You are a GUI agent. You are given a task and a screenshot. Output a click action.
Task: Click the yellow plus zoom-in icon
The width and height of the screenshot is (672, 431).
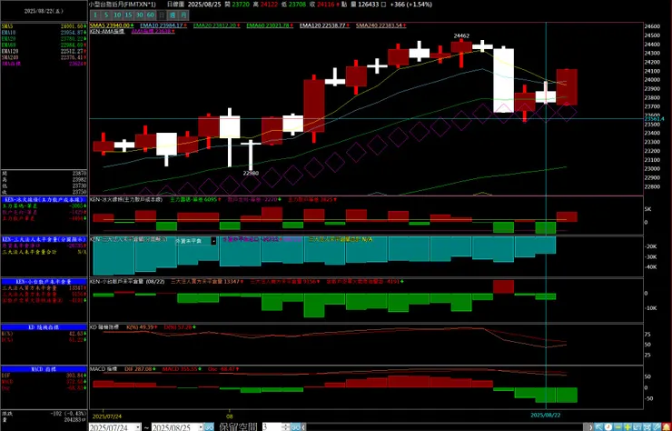pos(628,426)
